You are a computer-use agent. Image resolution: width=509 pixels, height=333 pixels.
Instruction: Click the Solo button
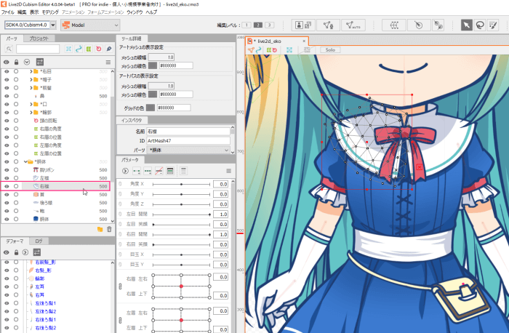[330, 50]
